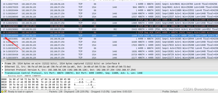Expand the Frame 29 details row
The width and height of the screenshot is (218, 93).
[x=3, y=63]
